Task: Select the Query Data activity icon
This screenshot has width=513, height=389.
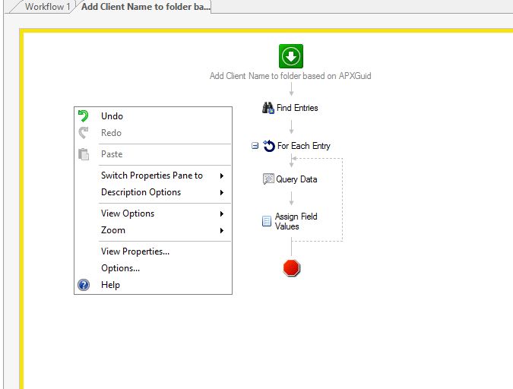Action: pos(268,179)
